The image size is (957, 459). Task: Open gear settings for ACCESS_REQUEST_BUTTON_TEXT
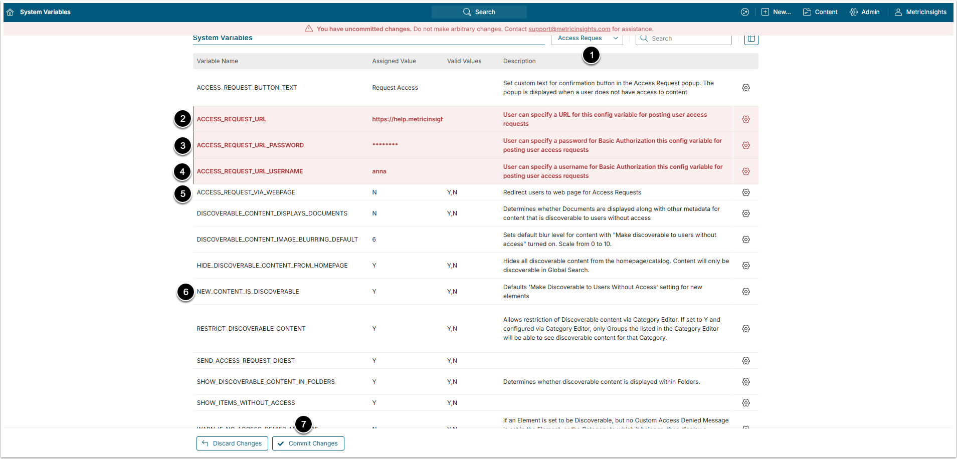point(745,88)
